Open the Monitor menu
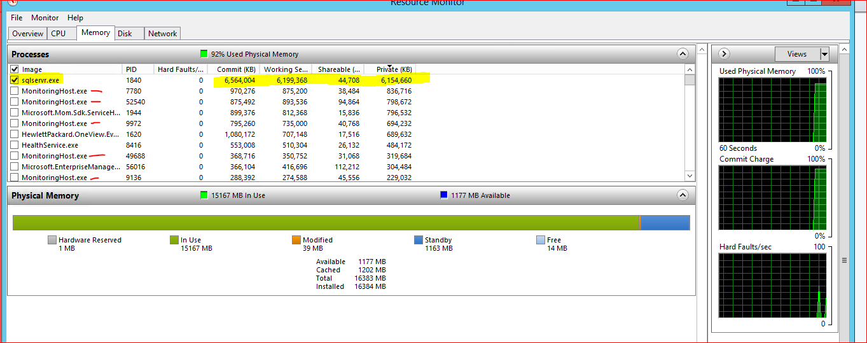 click(45, 18)
